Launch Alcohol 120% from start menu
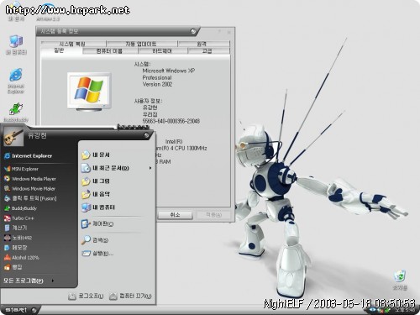This screenshot has height=315, width=420. click(21, 258)
